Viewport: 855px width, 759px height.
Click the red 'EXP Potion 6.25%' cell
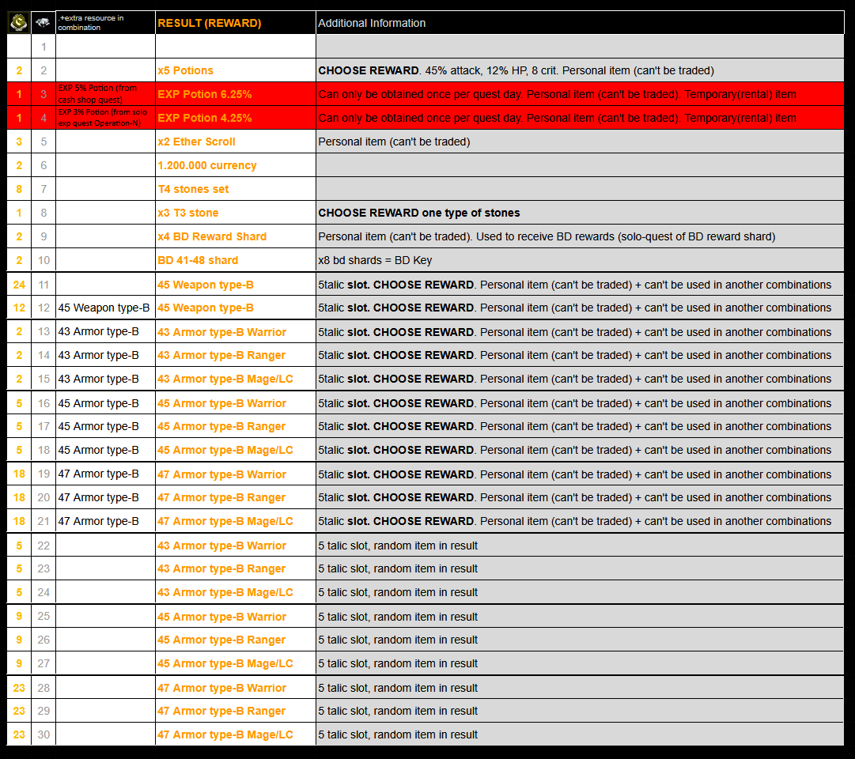205,94
